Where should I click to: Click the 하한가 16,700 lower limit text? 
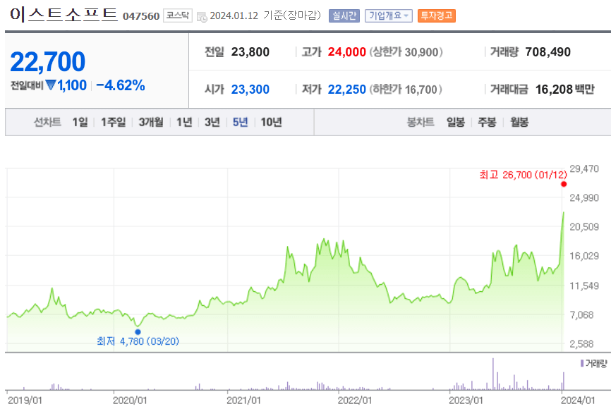point(406,90)
